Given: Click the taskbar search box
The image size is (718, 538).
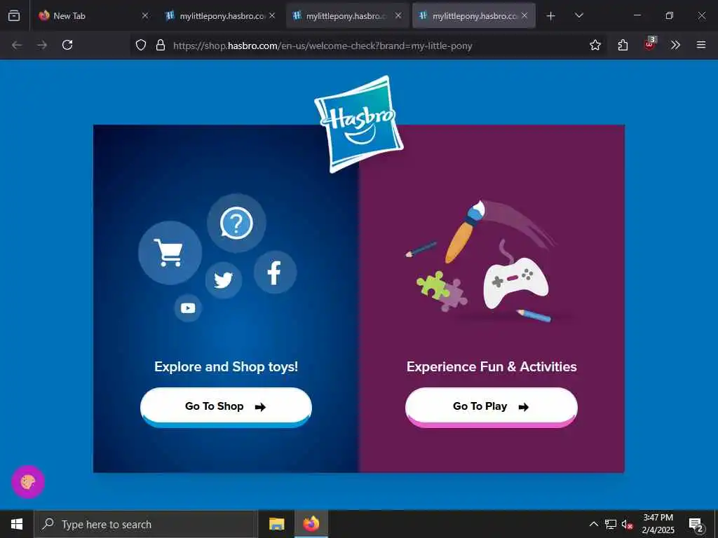Looking at the screenshot, I should (146, 524).
